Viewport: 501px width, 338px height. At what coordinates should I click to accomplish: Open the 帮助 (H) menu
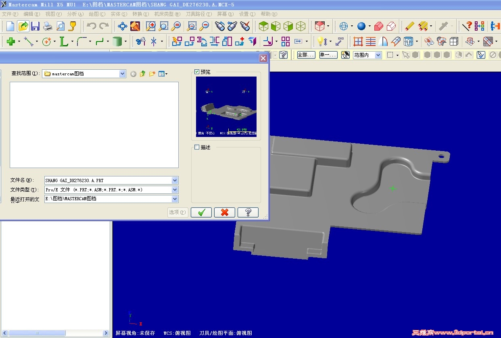269,14
